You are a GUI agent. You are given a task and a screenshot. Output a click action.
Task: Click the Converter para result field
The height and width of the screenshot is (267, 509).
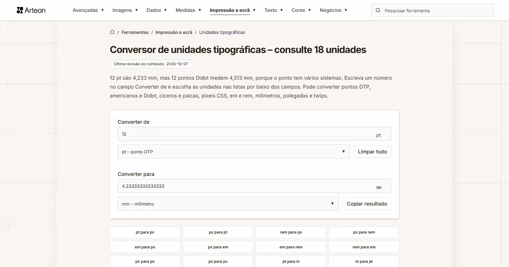pyautogui.click(x=255, y=186)
